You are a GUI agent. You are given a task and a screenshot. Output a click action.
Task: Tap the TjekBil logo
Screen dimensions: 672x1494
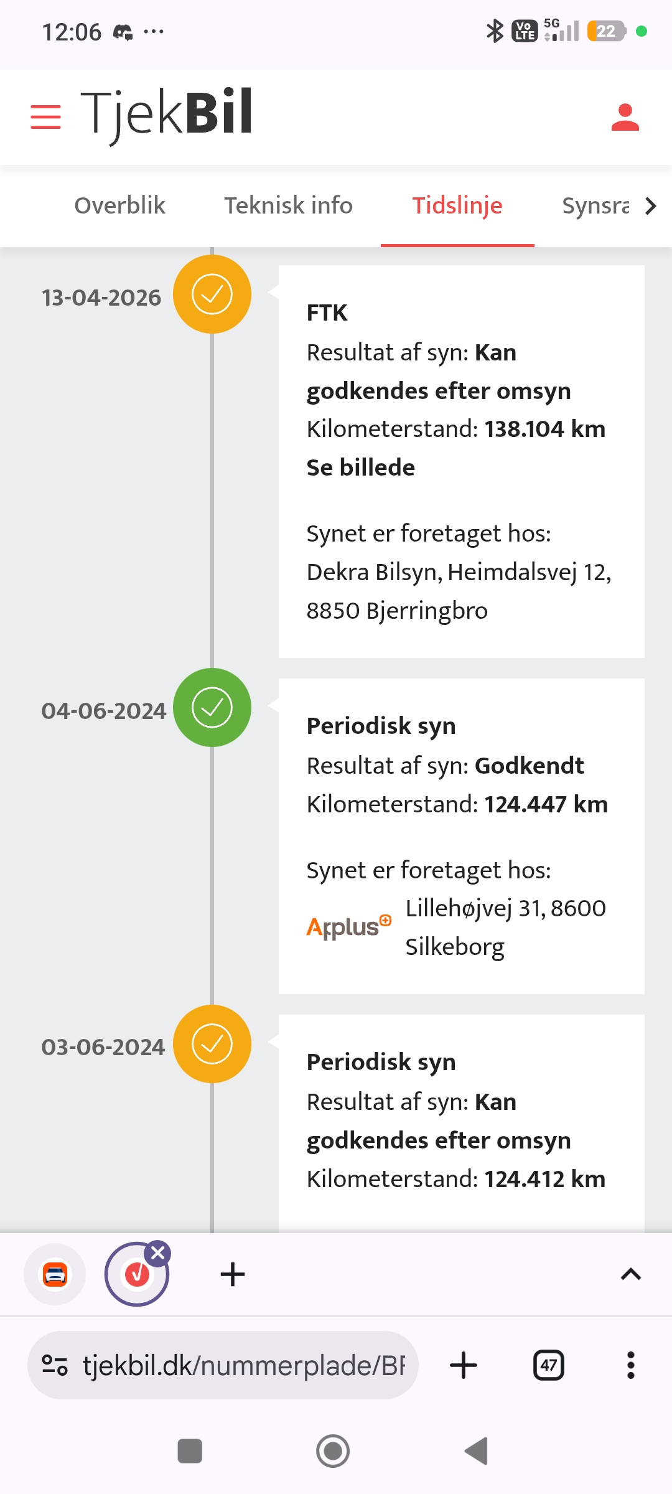[x=166, y=115]
